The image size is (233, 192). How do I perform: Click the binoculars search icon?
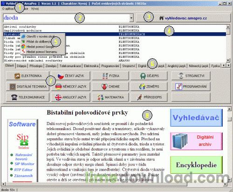(x=162, y=18)
